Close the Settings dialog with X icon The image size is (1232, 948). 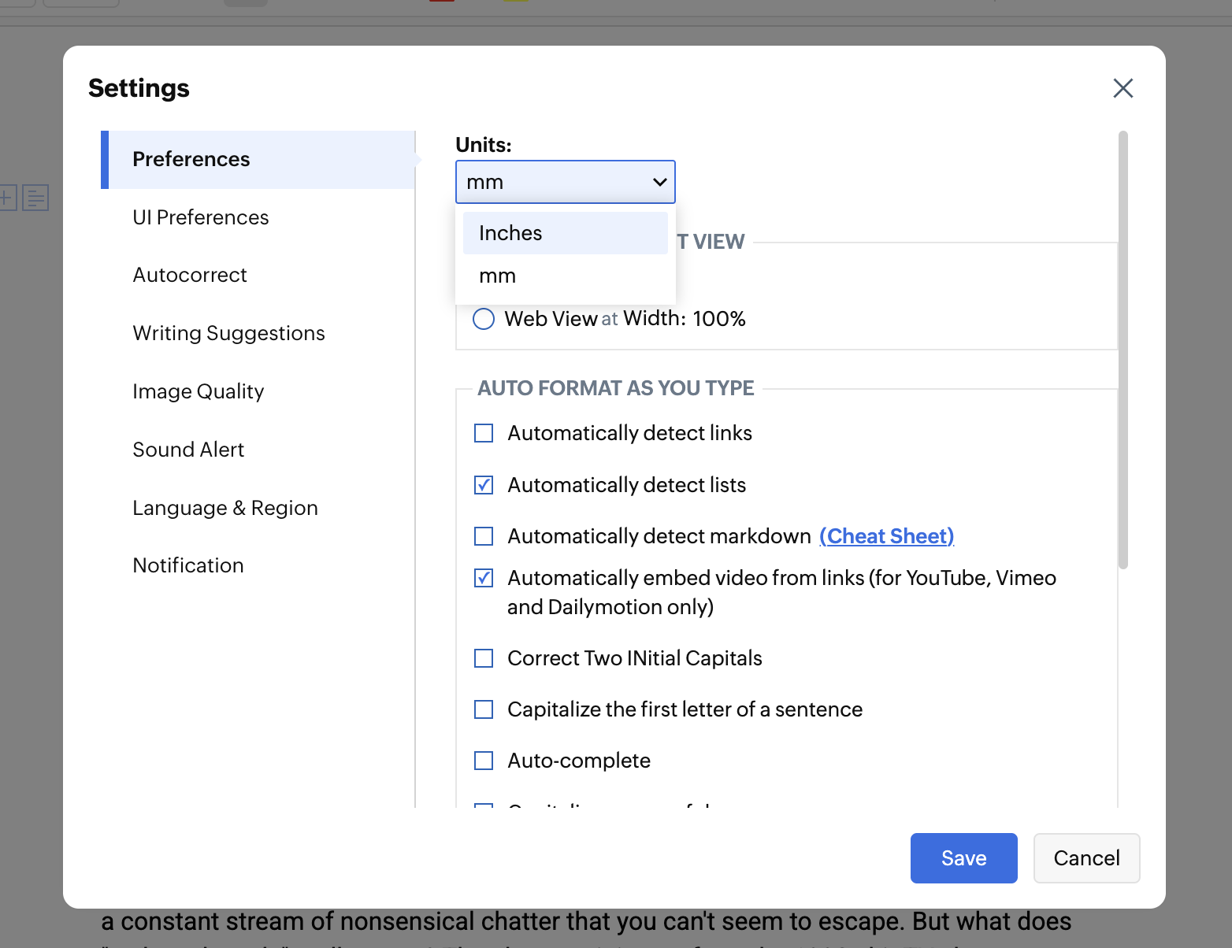coord(1123,88)
